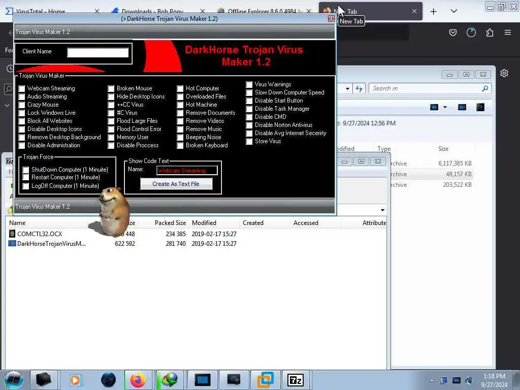Enable Beeping Noise checkbox
Screen dimensions: 520x390
click(180, 137)
